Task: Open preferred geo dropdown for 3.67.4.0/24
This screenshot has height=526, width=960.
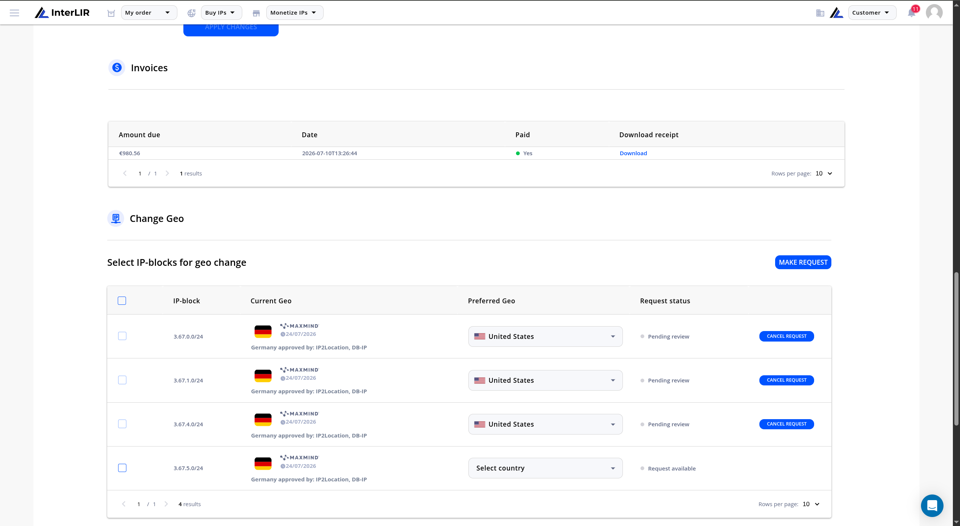Action: (545, 424)
